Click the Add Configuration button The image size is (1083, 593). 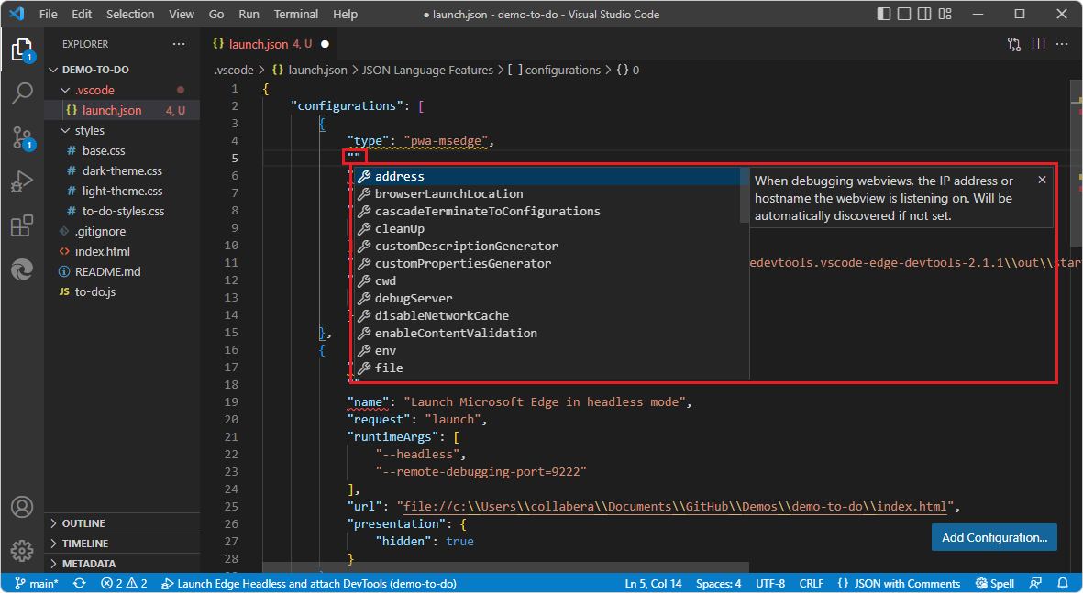click(994, 537)
